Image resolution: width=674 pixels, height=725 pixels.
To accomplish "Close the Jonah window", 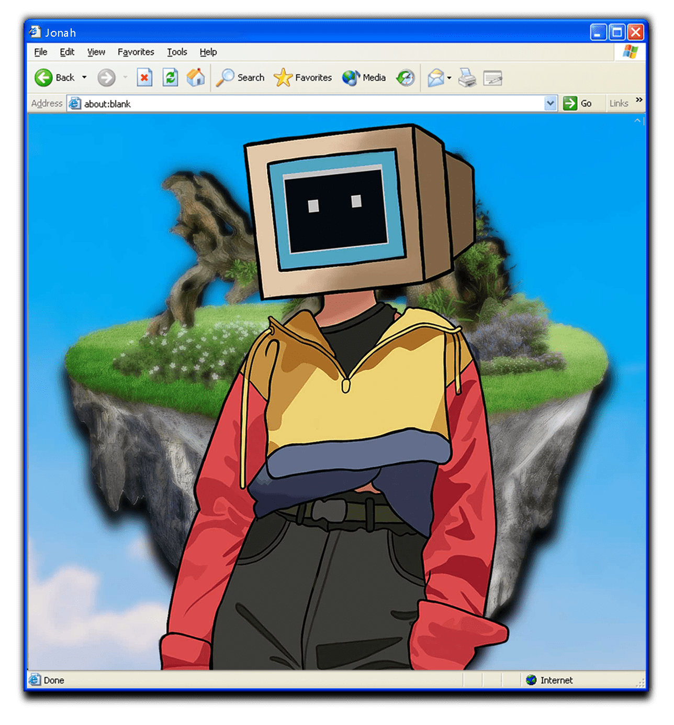I will coord(635,32).
